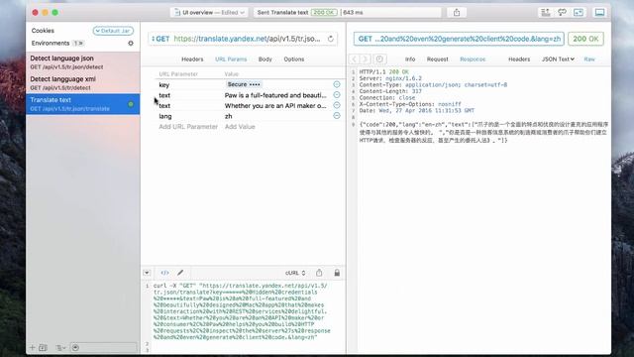Select Detect langguage xml request
Screen dimensions: 634x357
(x=83, y=83)
